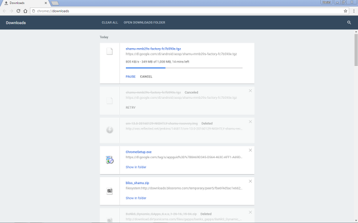Screen dimensions: 358x223
Task: Click the file icon of the downloading tgz
Action: coord(110,51)
